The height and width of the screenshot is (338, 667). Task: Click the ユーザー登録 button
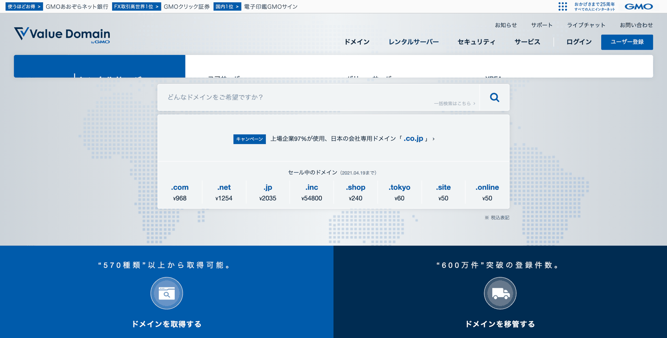coord(627,42)
